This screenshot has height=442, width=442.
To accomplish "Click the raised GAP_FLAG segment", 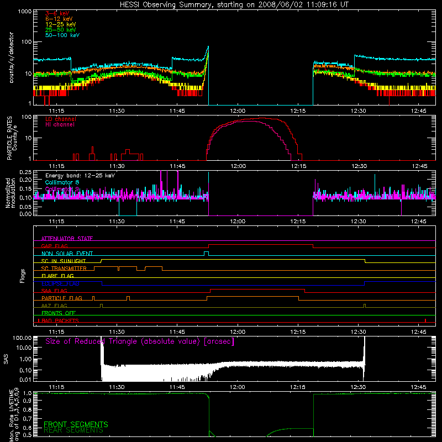I will [x=261, y=245].
